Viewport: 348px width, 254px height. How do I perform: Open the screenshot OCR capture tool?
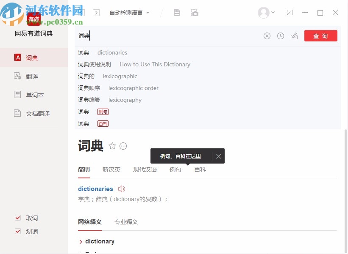pos(195,12)
